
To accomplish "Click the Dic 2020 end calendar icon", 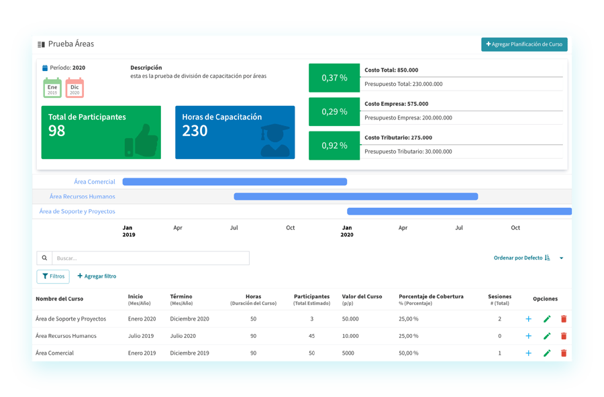I will coord(74,88).
